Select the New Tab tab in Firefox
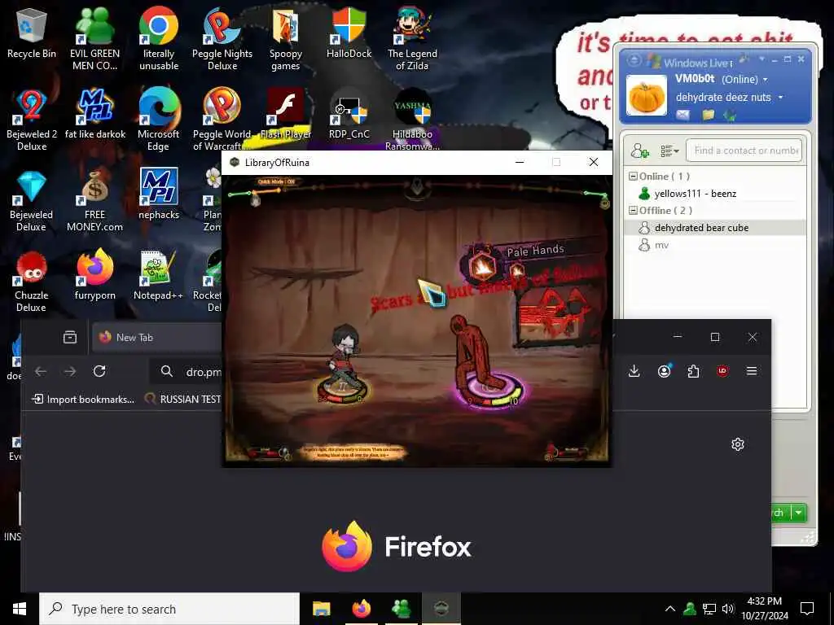834x625 pixels. tap(157, 338)
